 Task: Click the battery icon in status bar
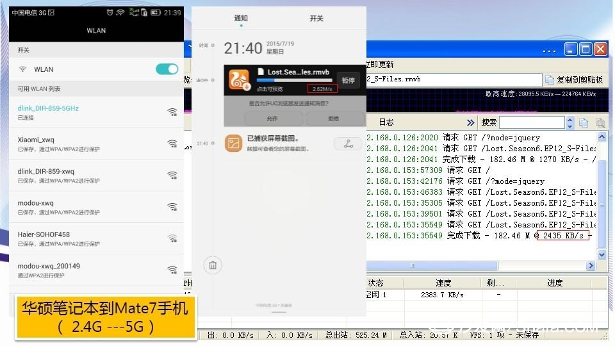[x=156, y=13]
